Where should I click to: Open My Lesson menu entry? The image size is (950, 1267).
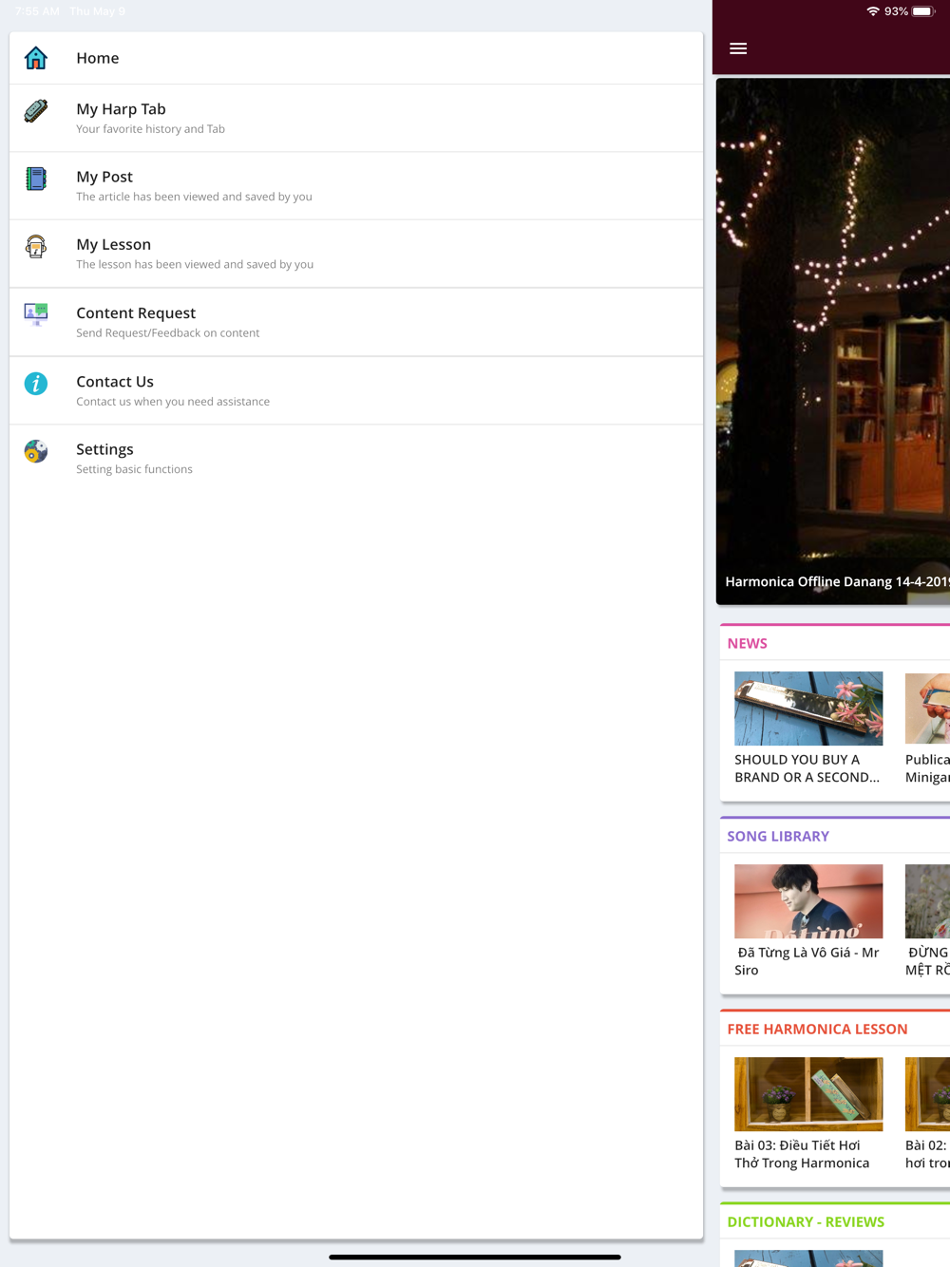coord(356,254)
